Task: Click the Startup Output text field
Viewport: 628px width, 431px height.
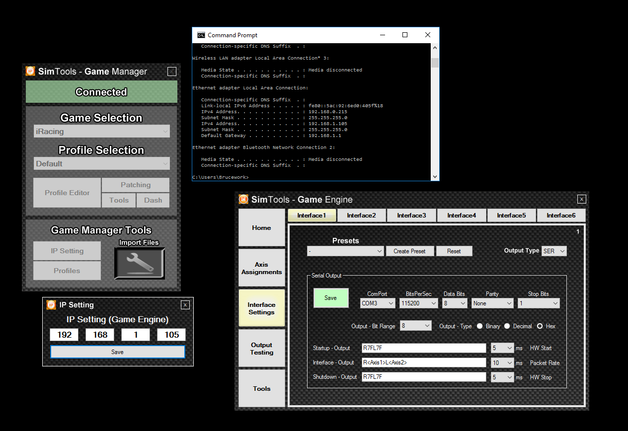Action: [424, 348]
